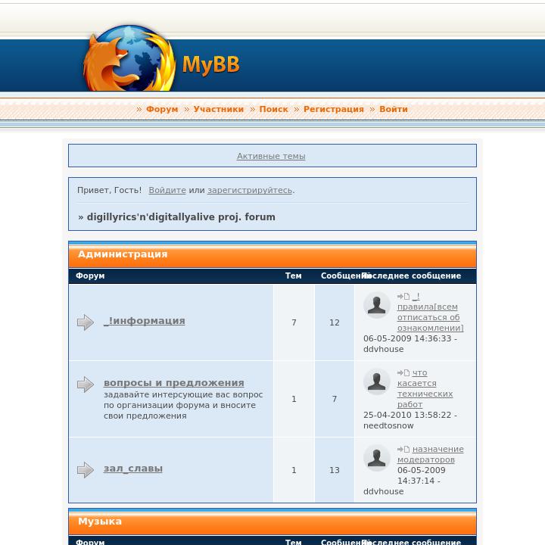
Task: Click the Музыка category header
Action: pos(272,522)
